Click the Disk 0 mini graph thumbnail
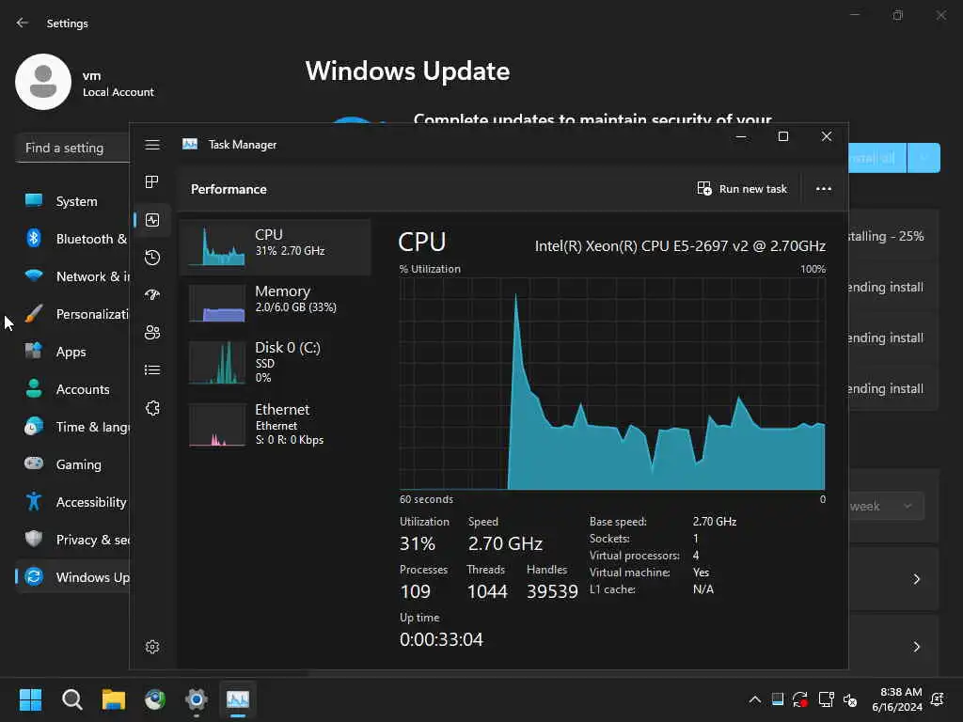 click(x=217, y=362)
